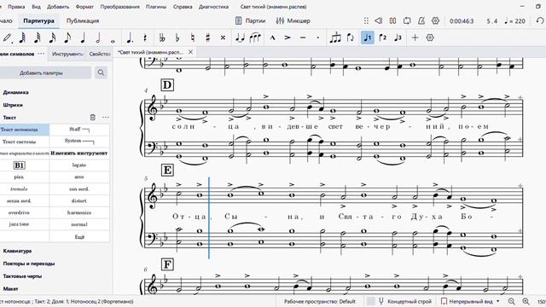The image size is (546, 307).
Task: Apply flat accidental
Action: 177,38
